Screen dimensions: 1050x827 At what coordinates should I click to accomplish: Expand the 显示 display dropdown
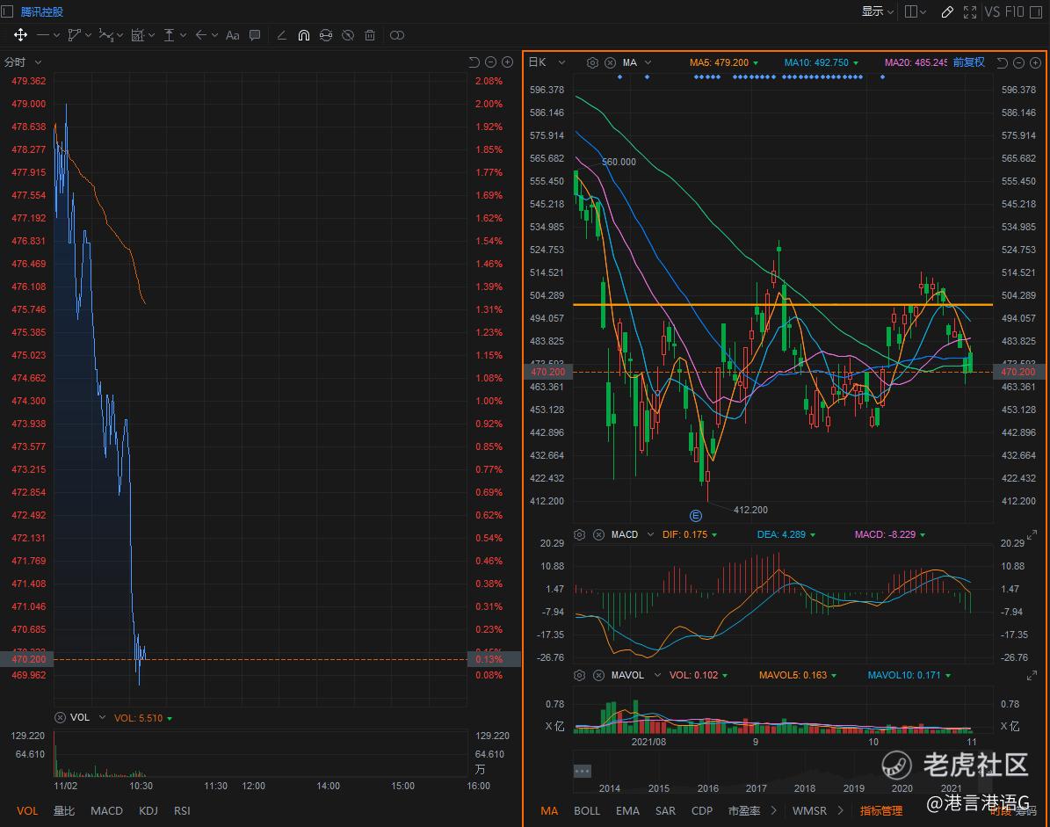(x=877, y=11)
